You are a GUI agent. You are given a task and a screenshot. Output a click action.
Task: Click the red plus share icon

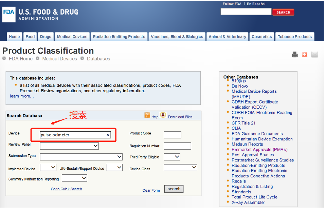[305, 55]
